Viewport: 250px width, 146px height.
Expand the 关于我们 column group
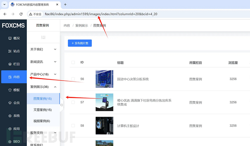pyautogui.click(x=55, y=49)
